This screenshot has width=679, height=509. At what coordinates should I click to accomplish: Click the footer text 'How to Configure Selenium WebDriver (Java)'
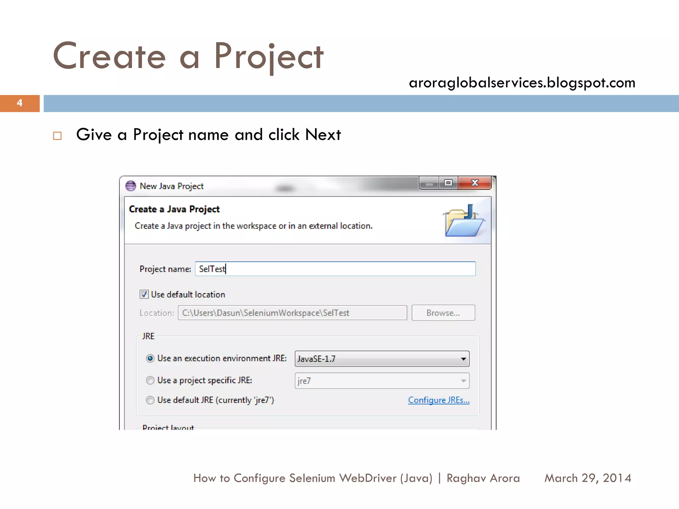click(x=313, y=478)
